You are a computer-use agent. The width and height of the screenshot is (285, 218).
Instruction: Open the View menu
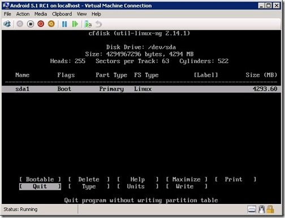(81, 14)
